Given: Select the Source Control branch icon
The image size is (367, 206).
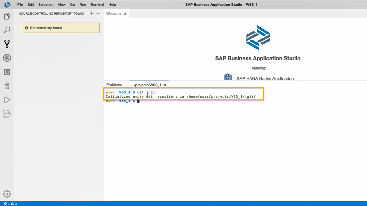Looking at the screenshot, I should tap(7, 44).
